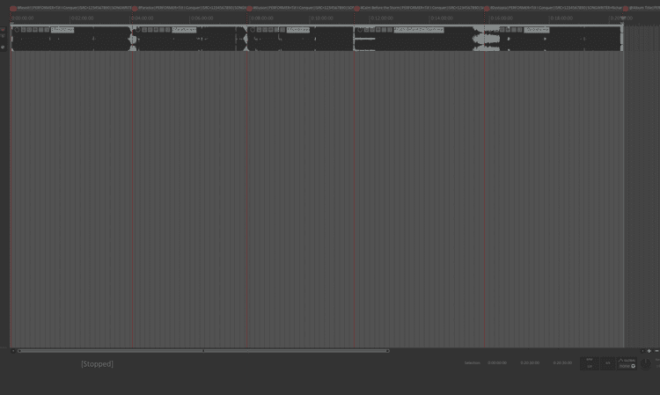
Task: Click the selection start field 0:00:00.00
Action: pos(497,362)
